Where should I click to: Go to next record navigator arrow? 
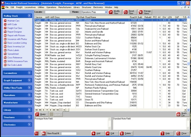click(50, 110)
